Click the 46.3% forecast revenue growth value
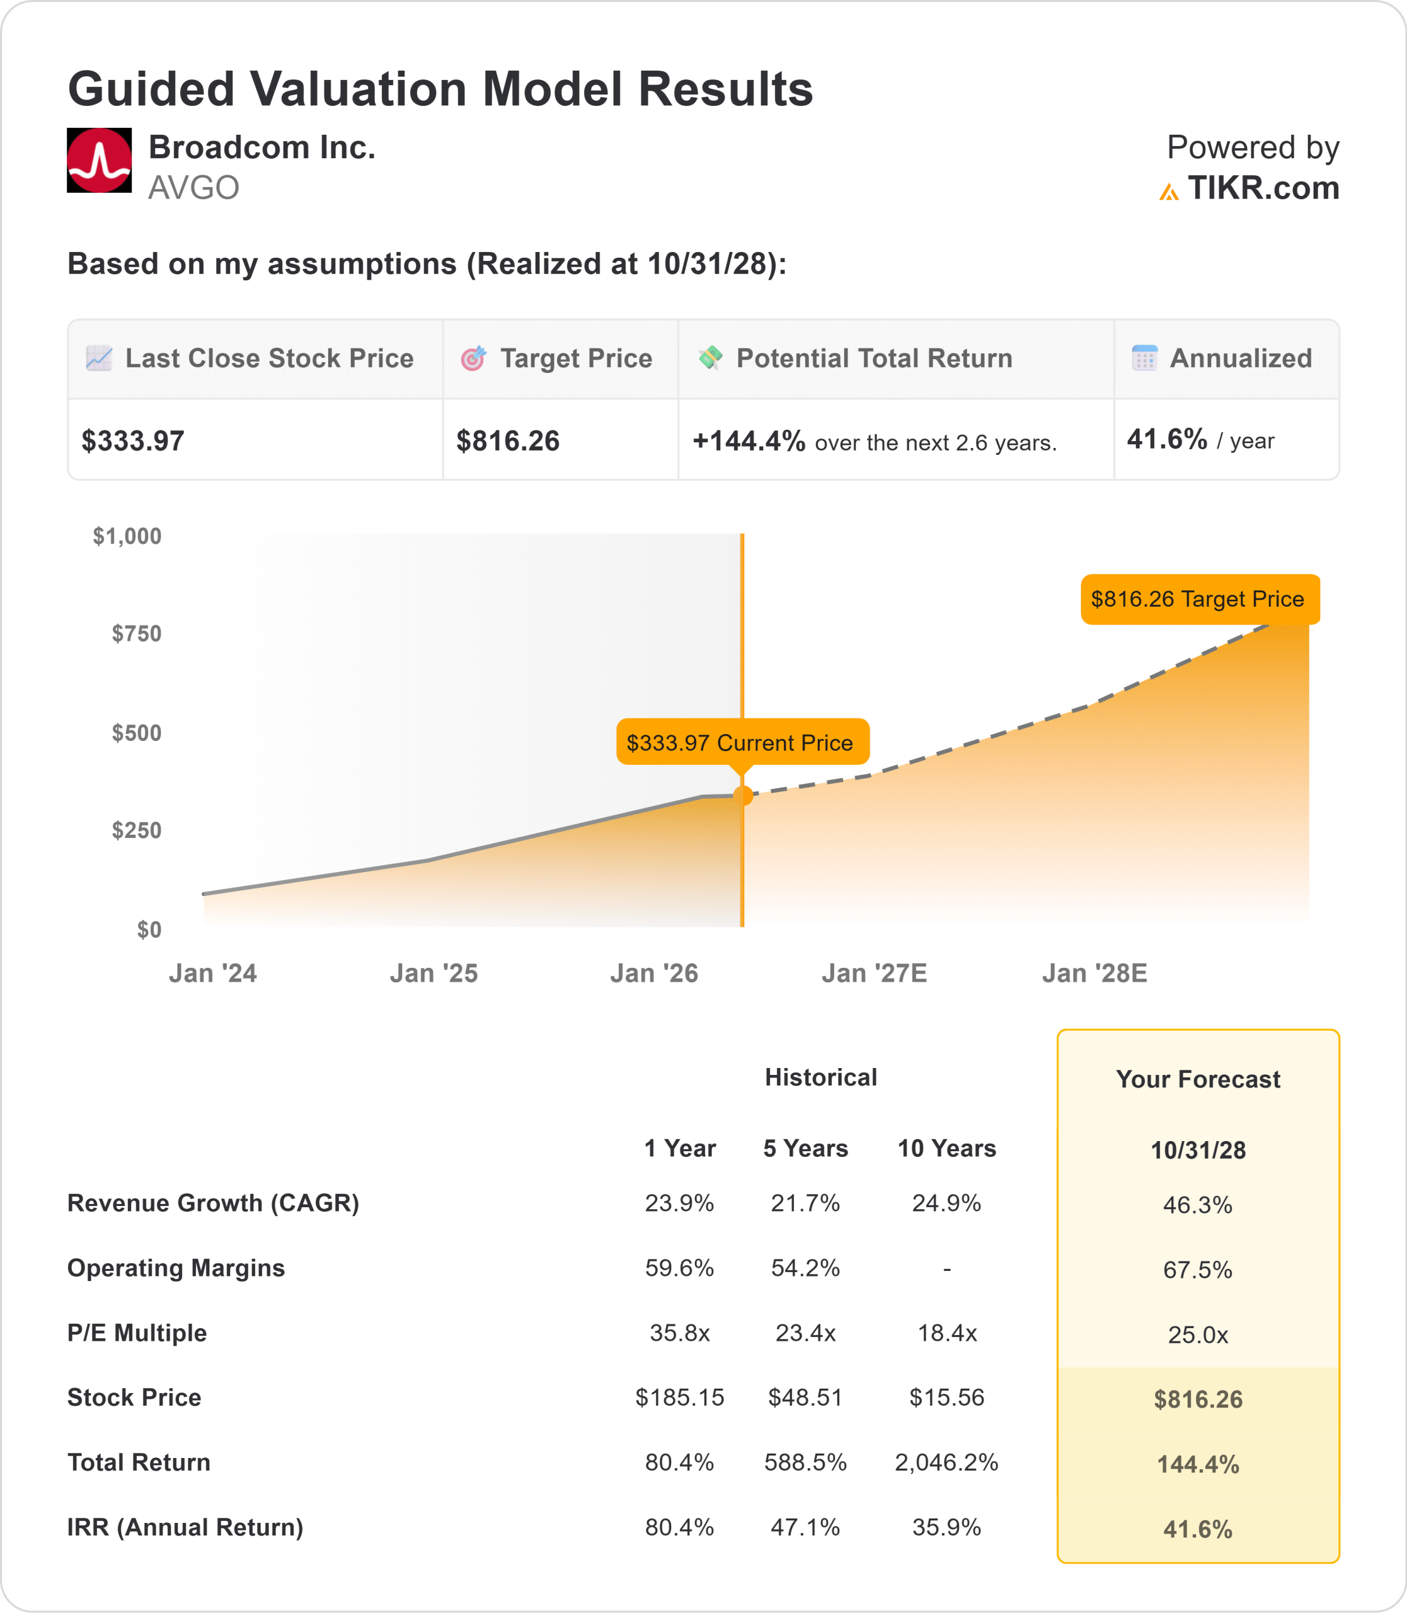This screenshot has height=1613, width=1407. [x=1198, y=1205]
